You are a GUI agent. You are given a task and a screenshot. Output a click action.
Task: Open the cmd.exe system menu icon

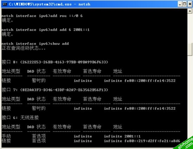click(5, 4)
